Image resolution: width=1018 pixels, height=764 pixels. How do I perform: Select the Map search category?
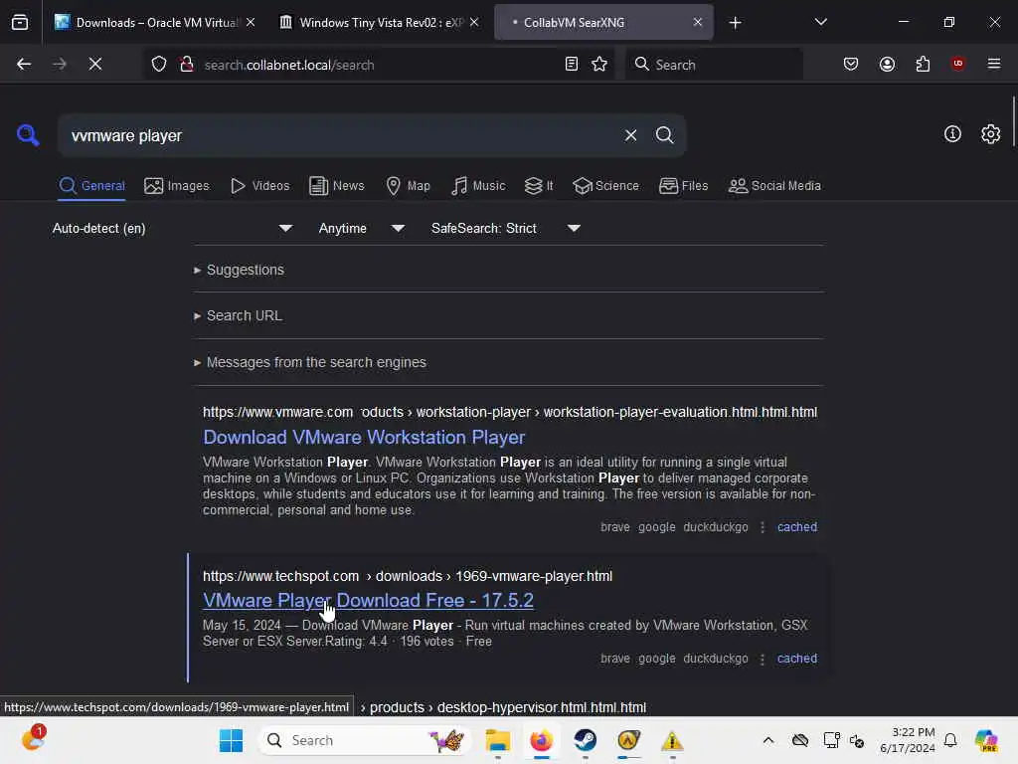coord(408,186)
